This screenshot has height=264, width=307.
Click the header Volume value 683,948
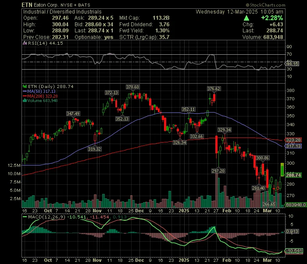click(273, 37)
